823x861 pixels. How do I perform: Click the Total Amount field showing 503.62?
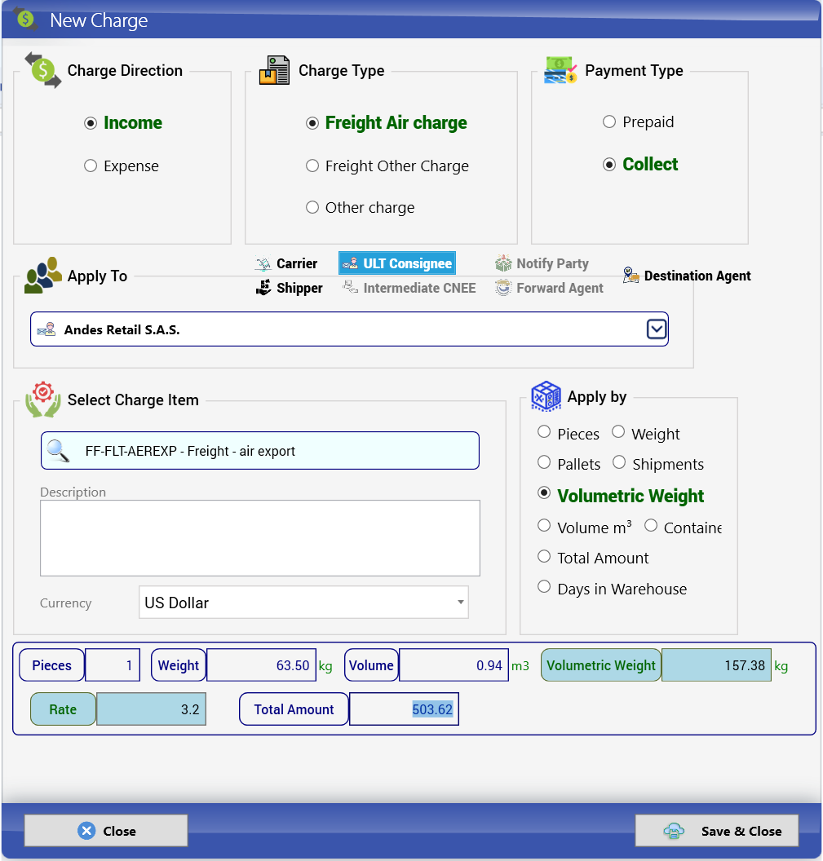tap(404, 709)
